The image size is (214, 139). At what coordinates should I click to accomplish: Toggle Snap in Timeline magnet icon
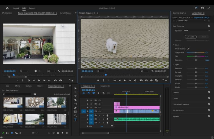(89, 93)
